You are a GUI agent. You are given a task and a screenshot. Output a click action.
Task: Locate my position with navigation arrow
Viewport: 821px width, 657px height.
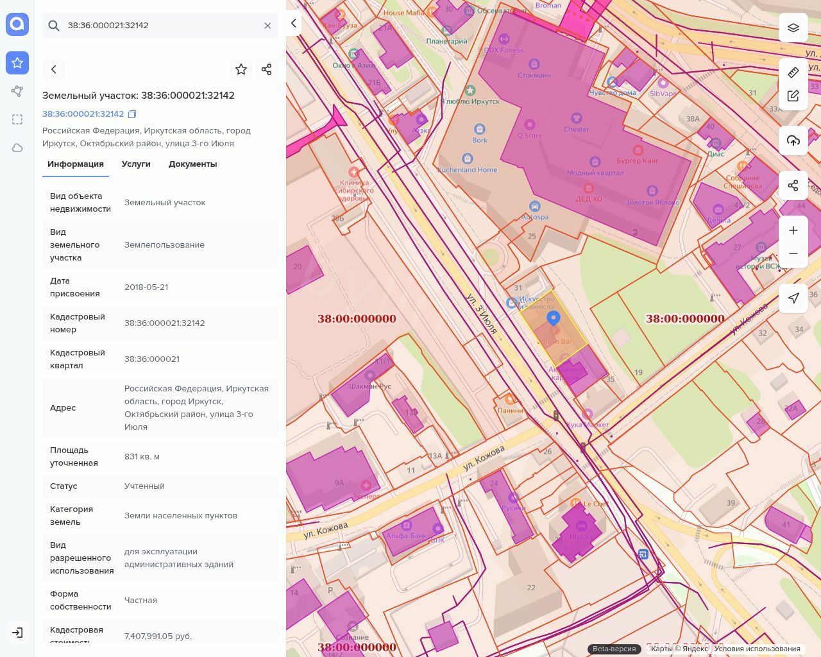pos(793,298)
